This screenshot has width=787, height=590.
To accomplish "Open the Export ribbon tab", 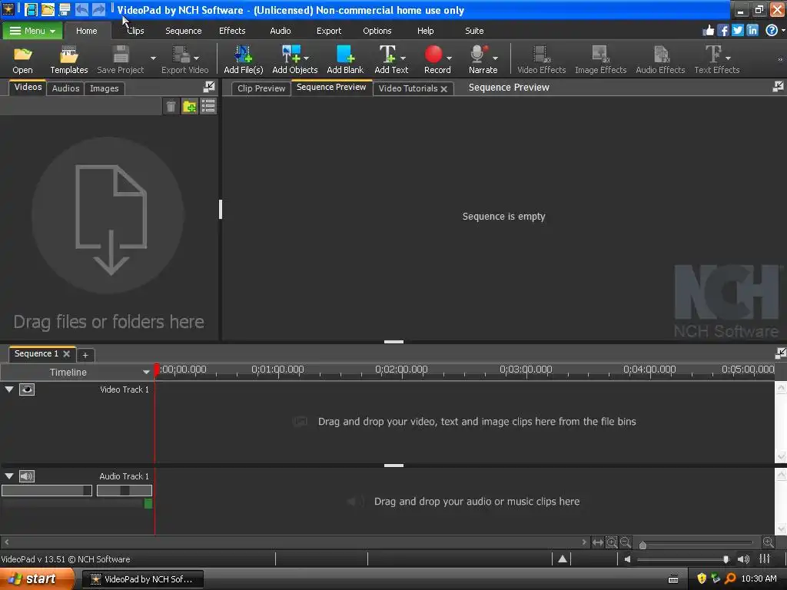I will tap(329, 31).
